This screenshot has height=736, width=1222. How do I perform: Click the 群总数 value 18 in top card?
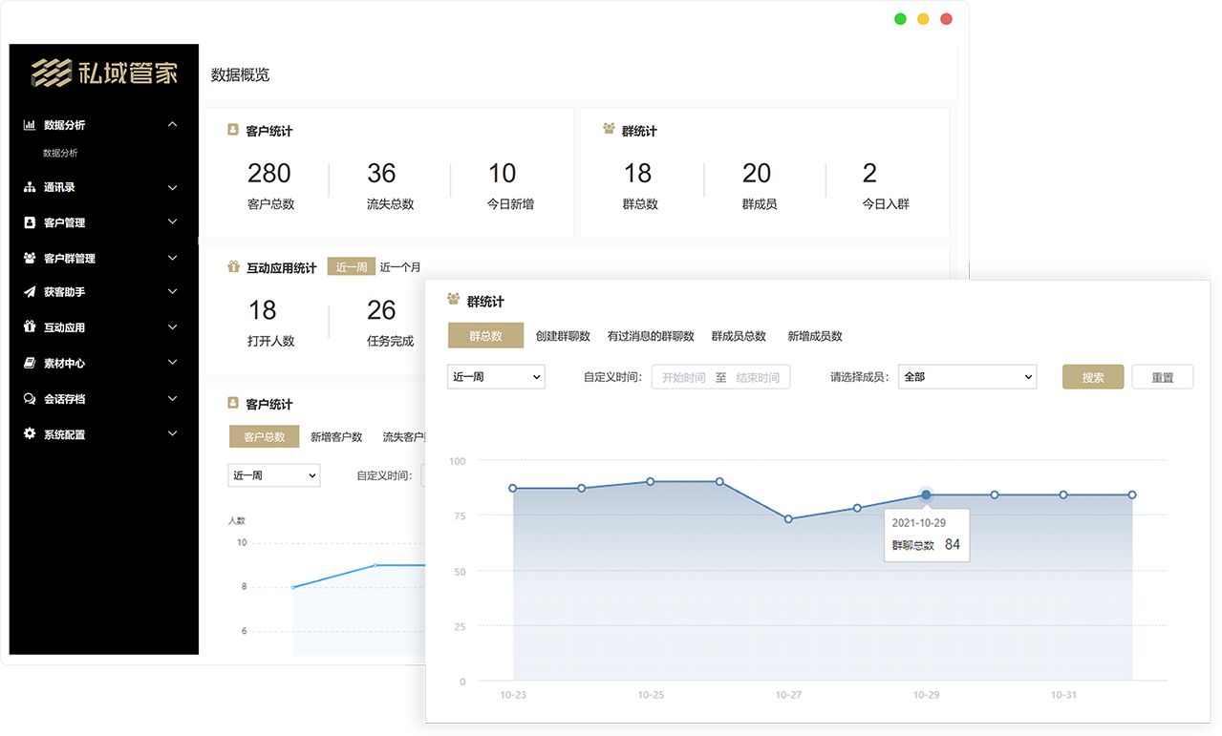click(637, 173)
